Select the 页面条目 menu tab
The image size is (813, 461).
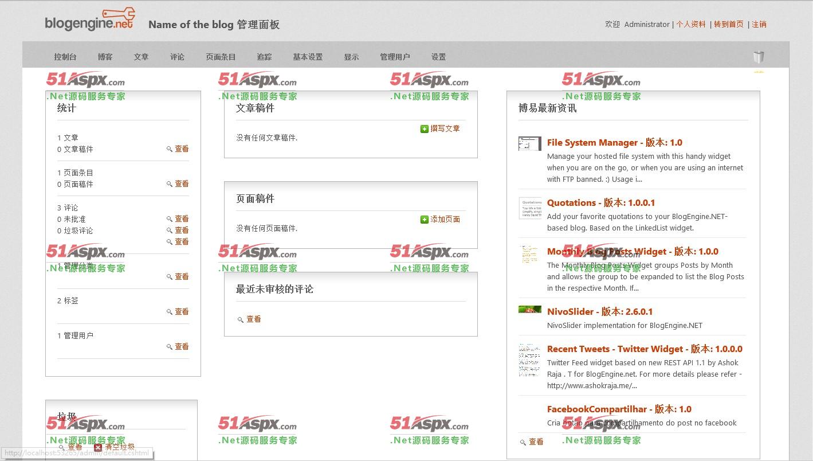pyautogui.click(x=221, y=57)
